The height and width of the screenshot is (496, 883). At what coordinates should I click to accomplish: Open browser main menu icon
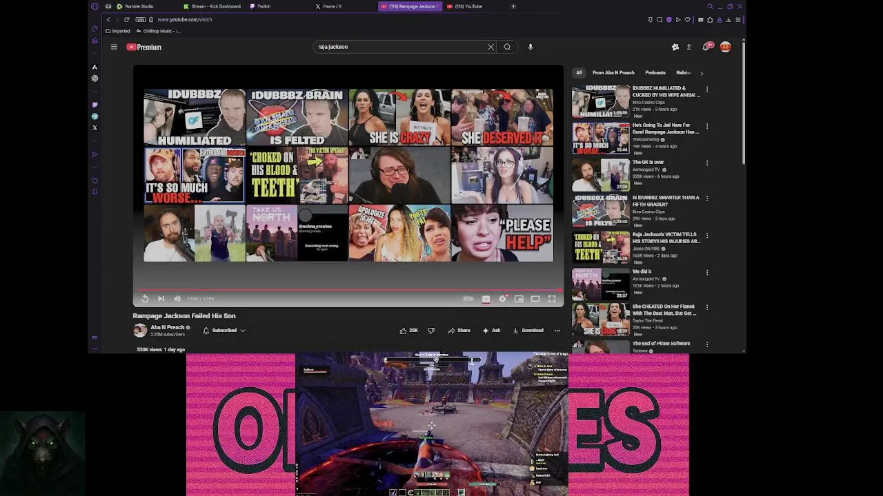click(x=737, y=20)
